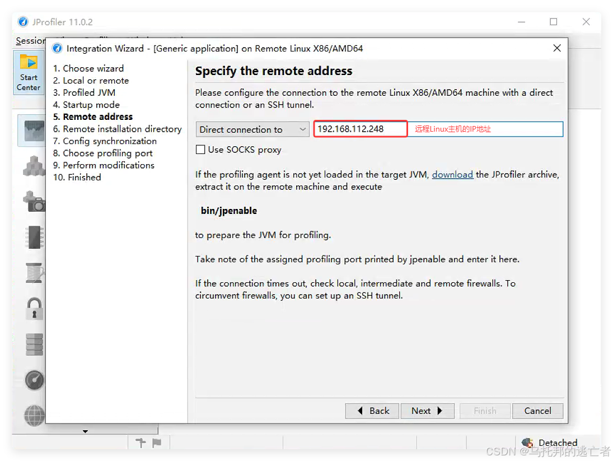Image resolution: width=613 pixels, height=461 pixels.
Task: Select step 9. Perform modifications
Action: pyautogui.click(x=104, y=165)
